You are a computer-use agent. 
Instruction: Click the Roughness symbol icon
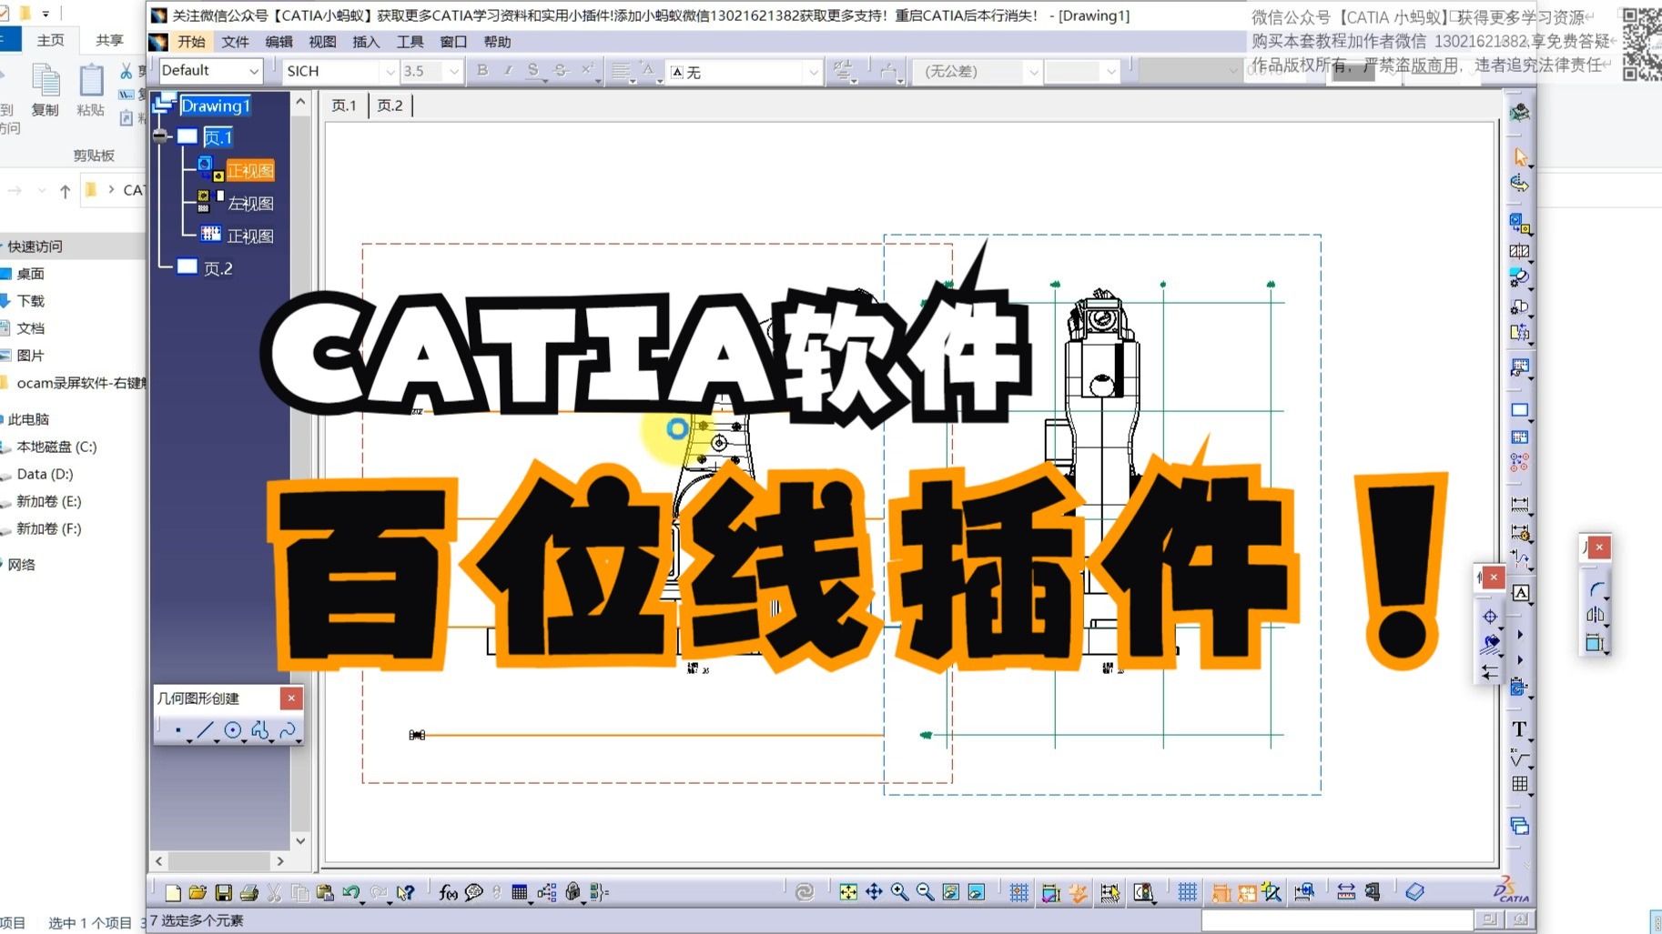point(1519,758)
